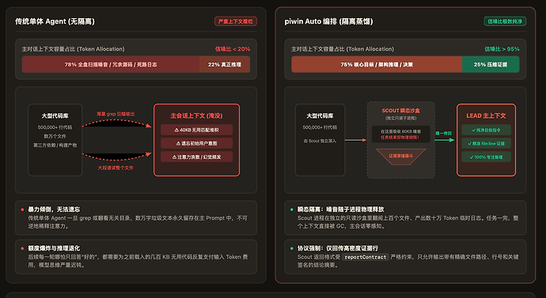
Task: Click the 在这里吸收 80KB 噪音 line
Action: click(400, 131)
